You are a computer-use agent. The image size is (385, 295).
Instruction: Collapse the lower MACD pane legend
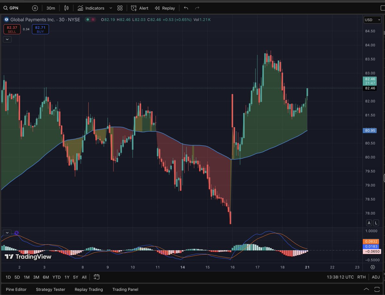tap(7, 233)
